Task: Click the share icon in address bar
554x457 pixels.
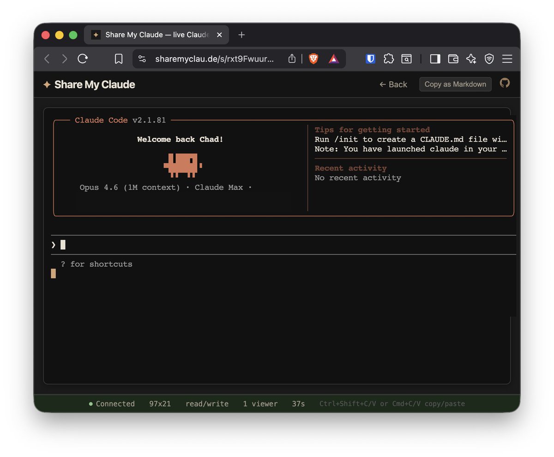Action: point(292,58)
